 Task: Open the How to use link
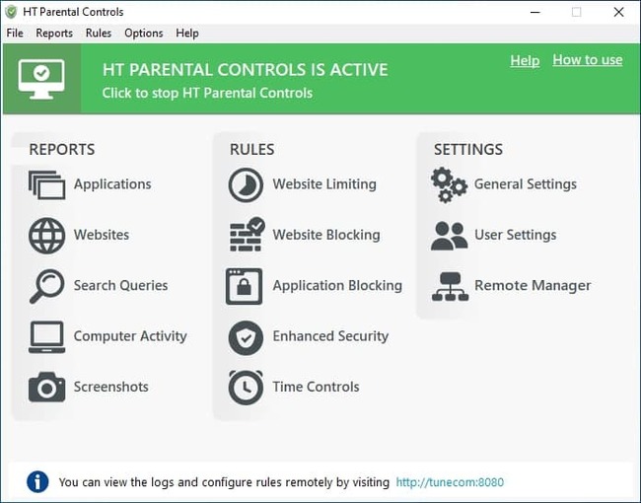click(587, 60)
